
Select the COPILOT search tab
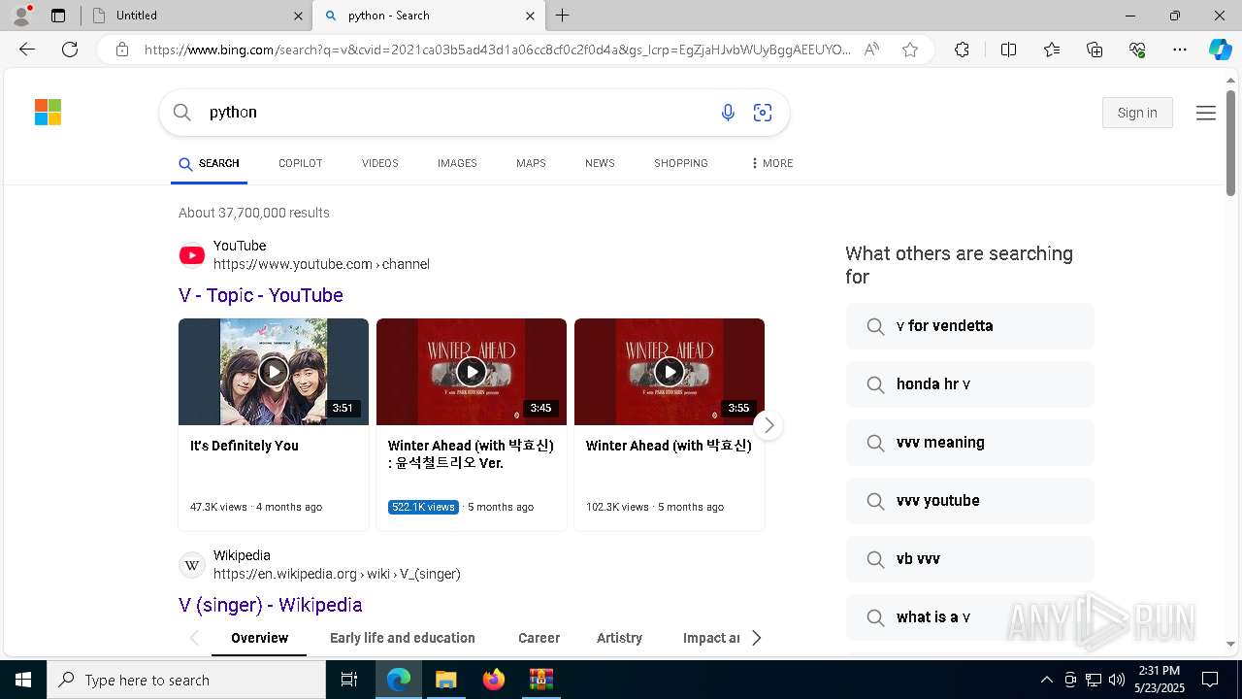tap(300, 163)
